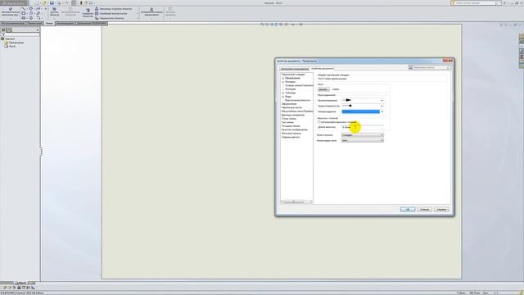This screenshot has height=295, width=524.
Task: Click the Справка (Help) button in dialog
Action: [441, 210]
